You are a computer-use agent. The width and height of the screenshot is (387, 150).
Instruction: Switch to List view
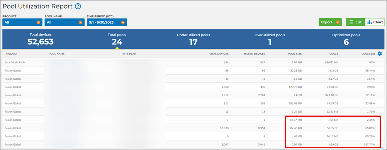(x=356, y=22)
